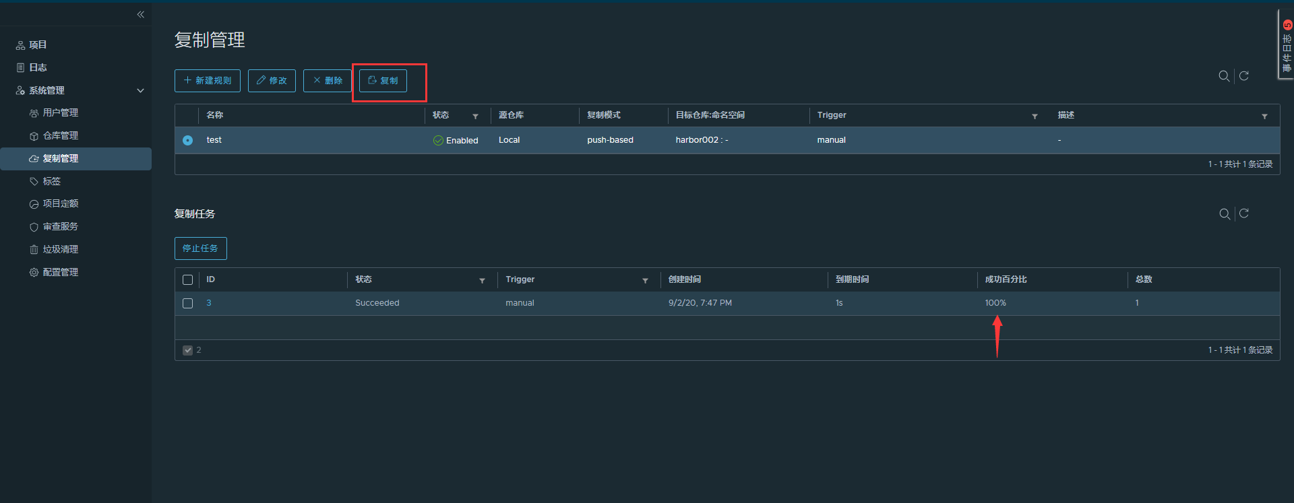
Task: Click 目标仓库:命名空间 column header
Action: coord(710,115)
